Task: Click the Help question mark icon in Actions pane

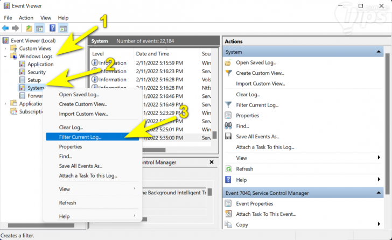Action: (228, 180)
